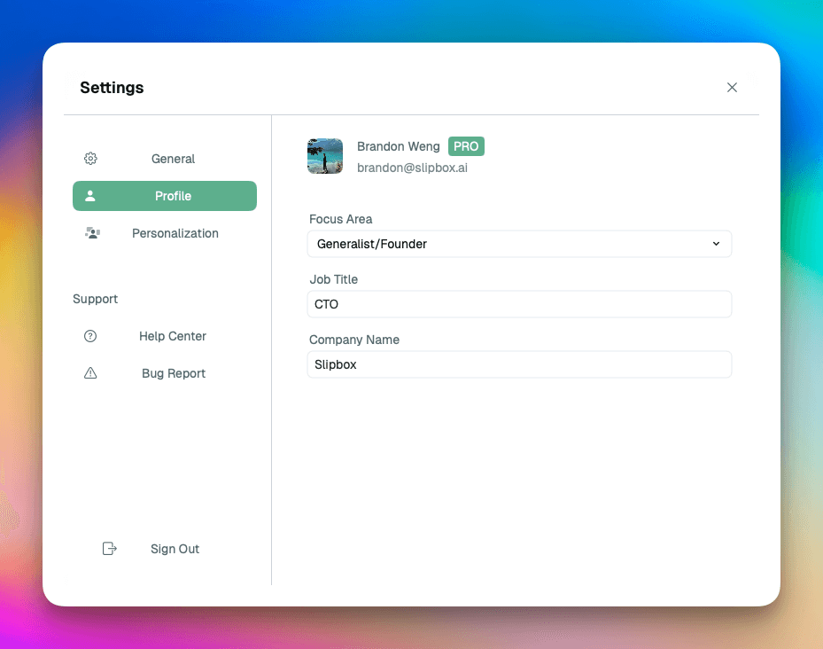Click the Bug Report warning triangle icon
This screenshot has width=823, height=649.
click(x=90, y=373)
